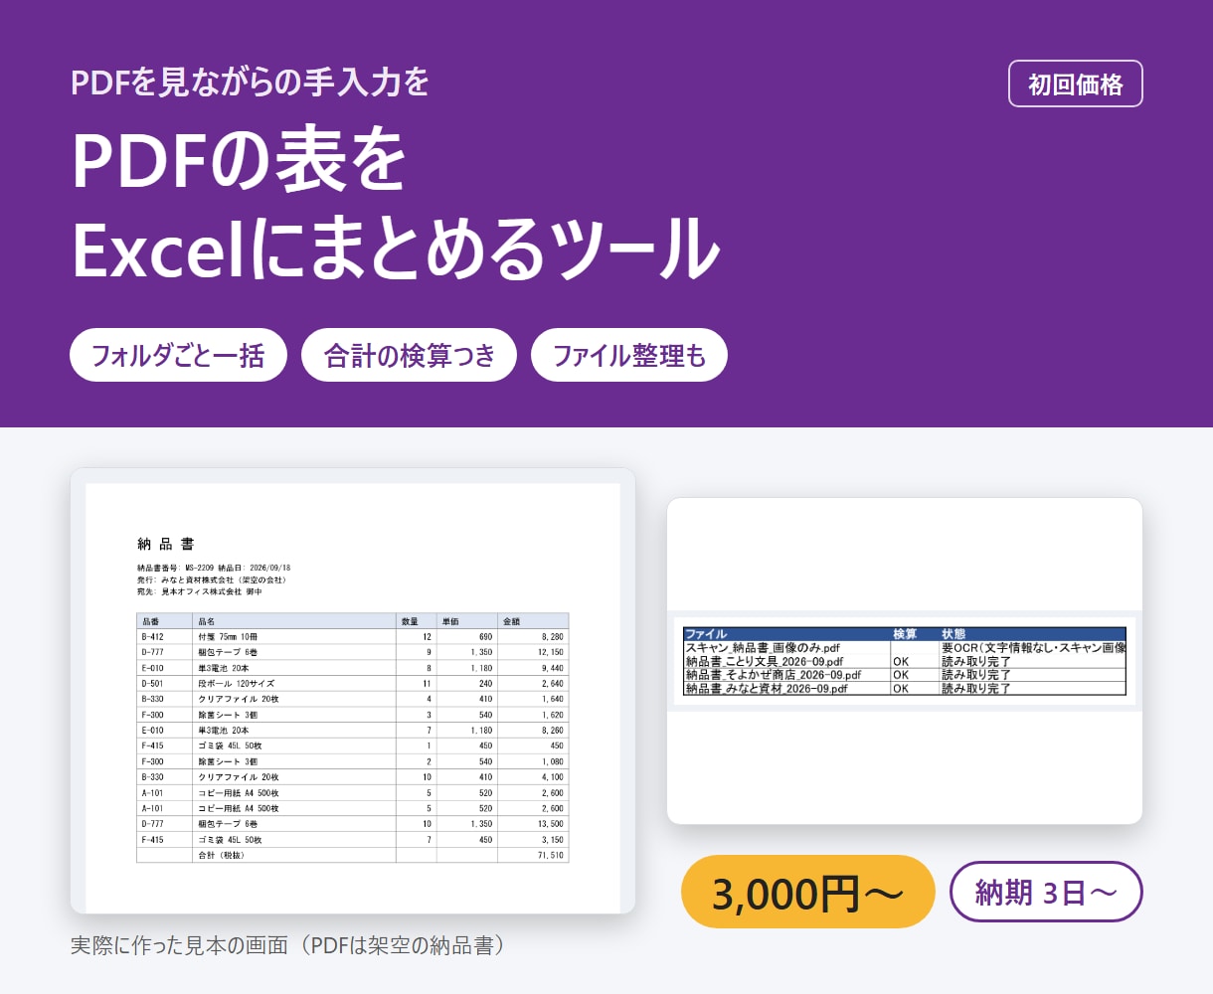Click the スキャン_納品書_画像のみ.pdf file name
Viewport: 1213px width, 994px height.
[x=763, y=648]
